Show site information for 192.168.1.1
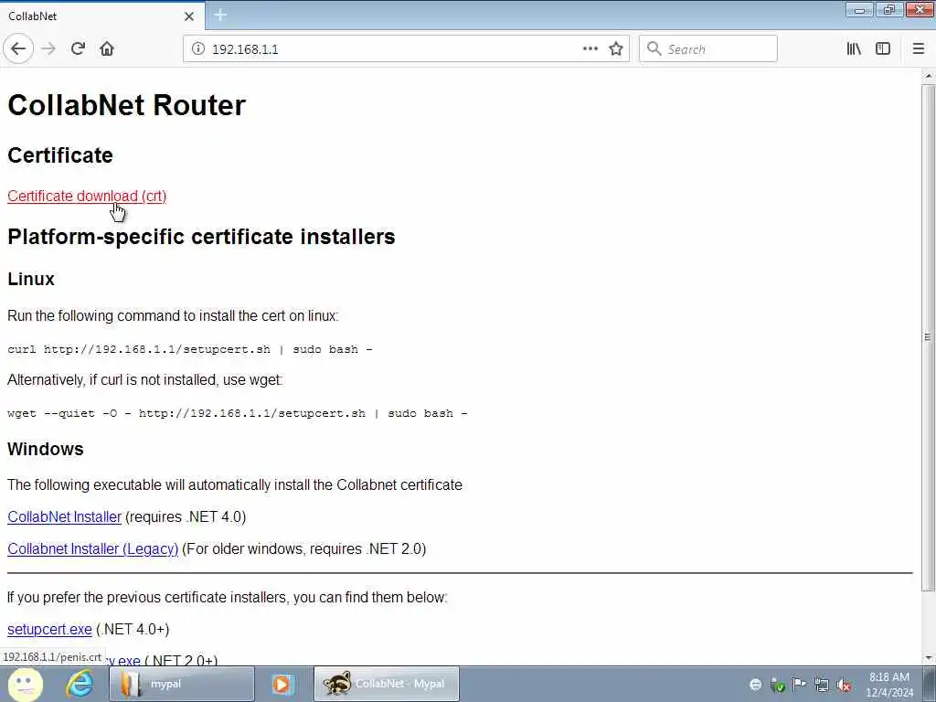This screenshot has height=702, width=936. pyautogui.click(x=197, y=49)
